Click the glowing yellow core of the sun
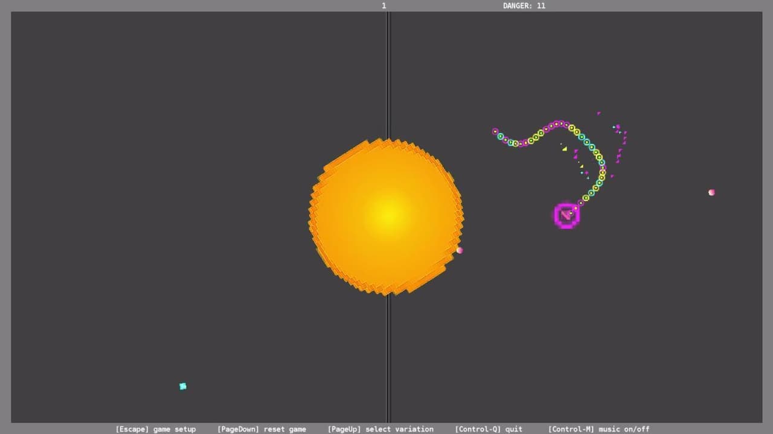Screen dimensions: 773x434 (x=390, y=215)
